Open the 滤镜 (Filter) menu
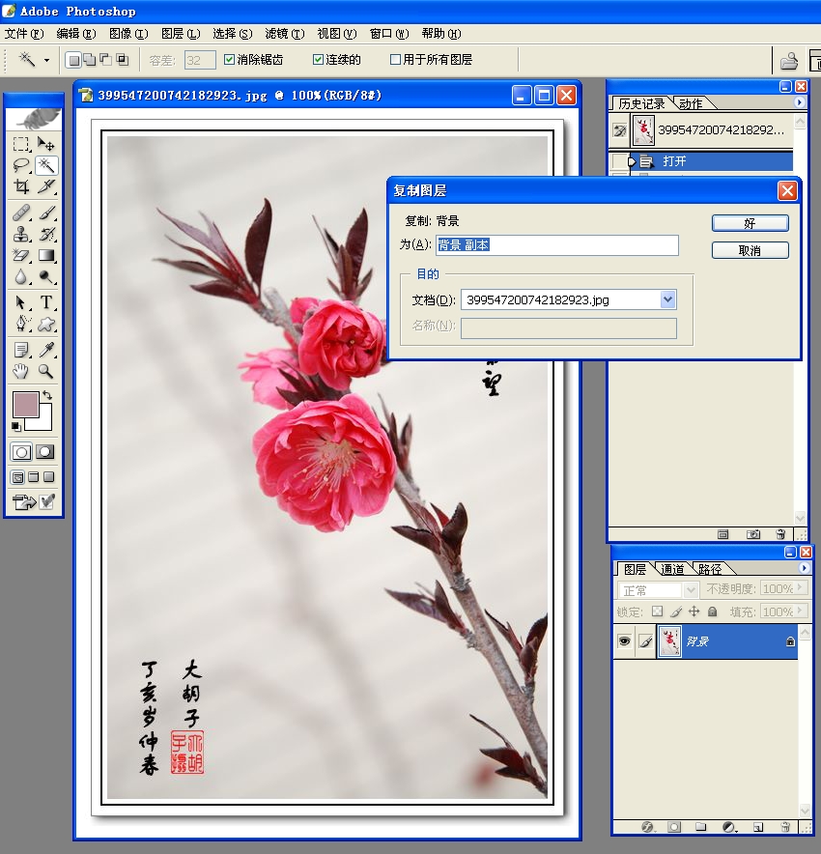 click(x=284, y=34)
